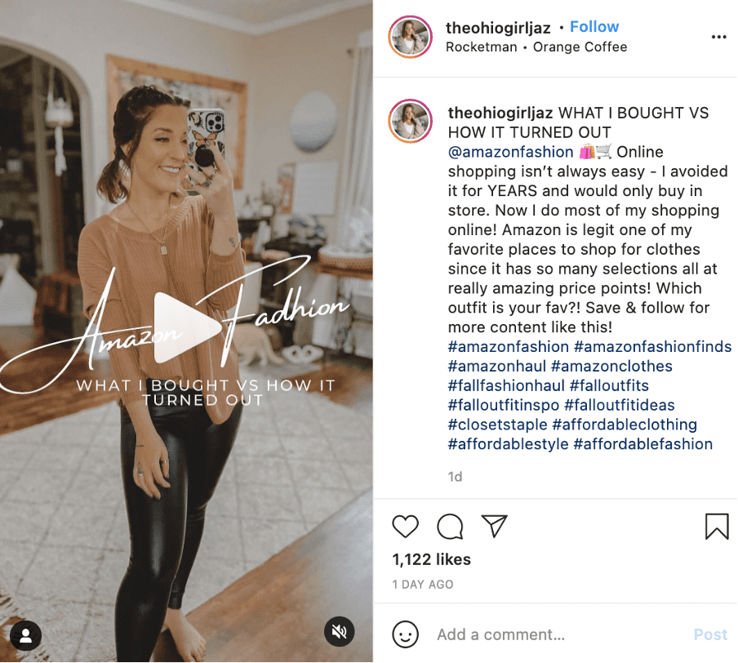Screen dimensions: 738x663
Task: Open the caption avatar of theohiogirljaz
Action: tap(410, 121)
